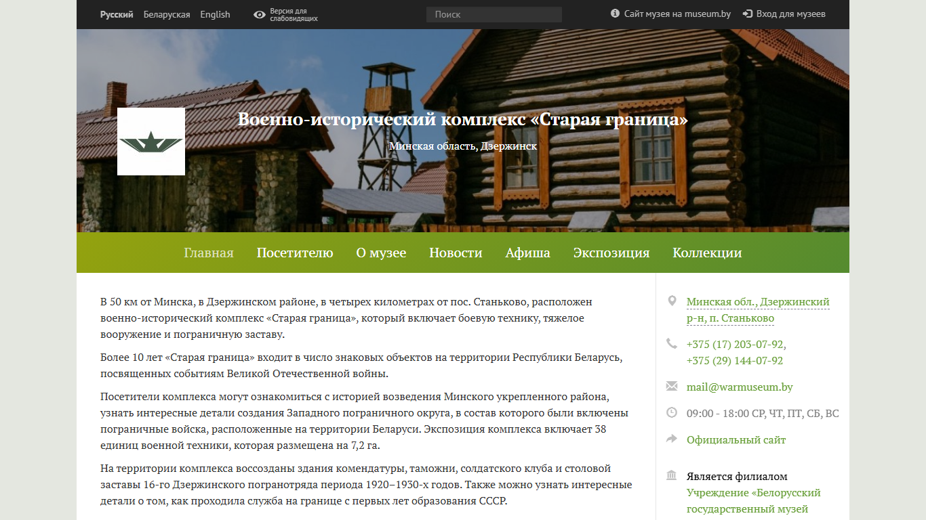The height and width of the screenshot is (520, 926).
Task: Click the Является филиалом label
Action: point(737,477)
